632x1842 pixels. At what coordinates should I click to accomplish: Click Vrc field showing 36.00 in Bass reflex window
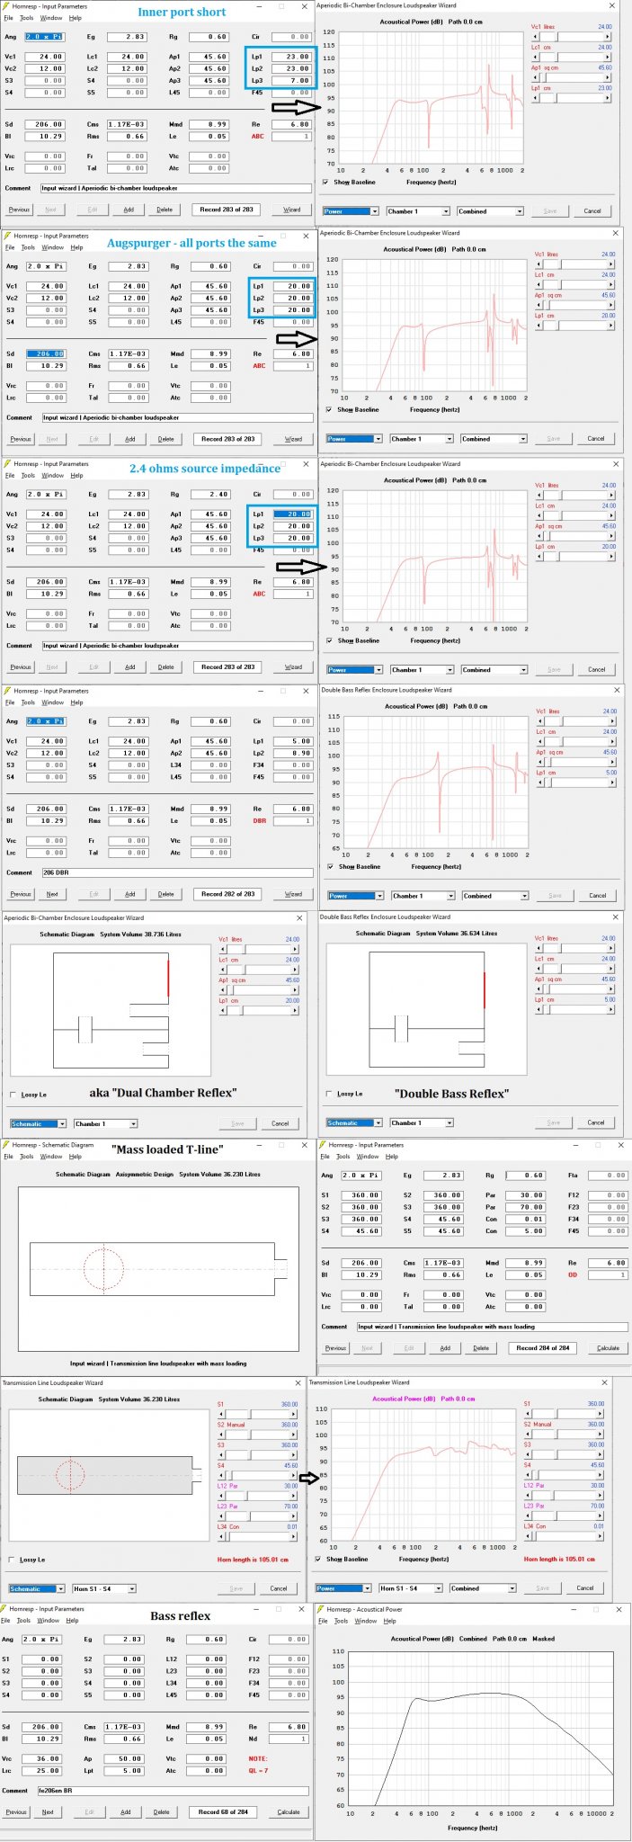[x=43, y=1758]
